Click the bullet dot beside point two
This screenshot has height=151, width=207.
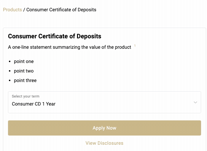10,71
